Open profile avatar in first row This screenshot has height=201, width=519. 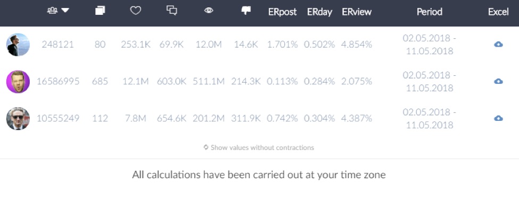(18, 45)
